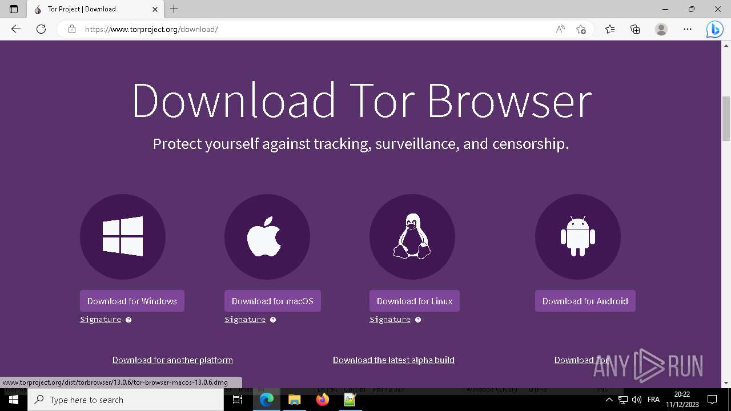Open the Collections icon

point(635,29)
